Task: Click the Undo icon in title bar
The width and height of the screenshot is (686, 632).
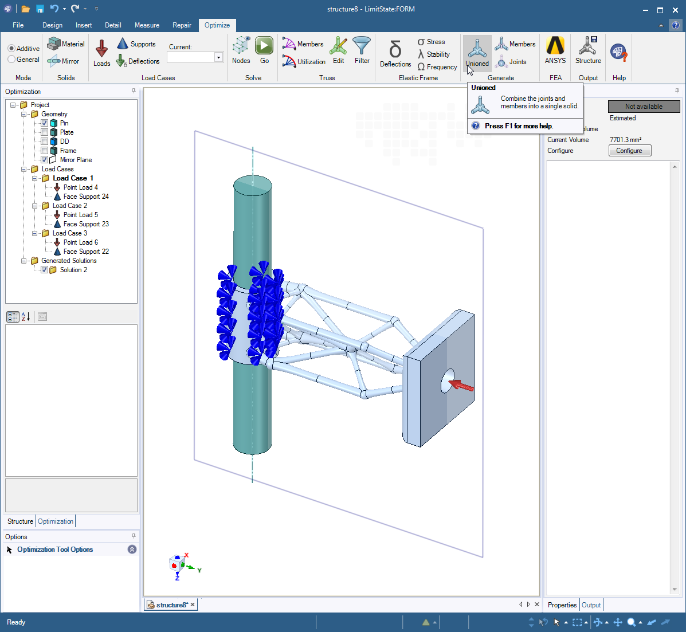Action: point(54,9)
